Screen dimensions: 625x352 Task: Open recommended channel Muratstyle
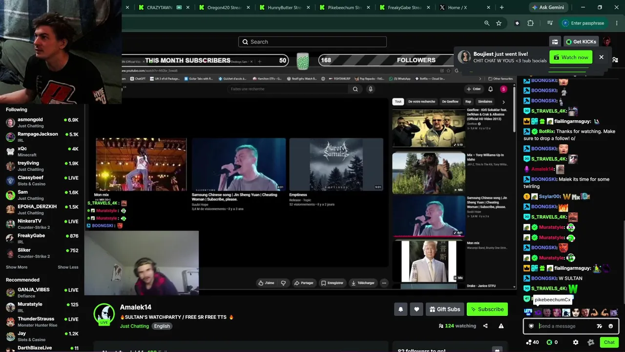pyautogui.click(x=42, y=307)
